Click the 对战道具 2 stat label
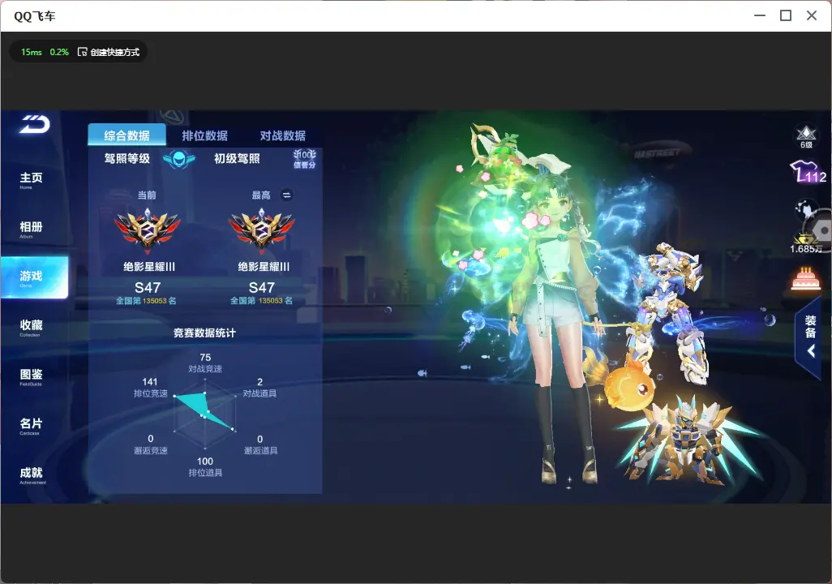The width and height of the screenshot is (832, 584). click(x=259, y=388)
